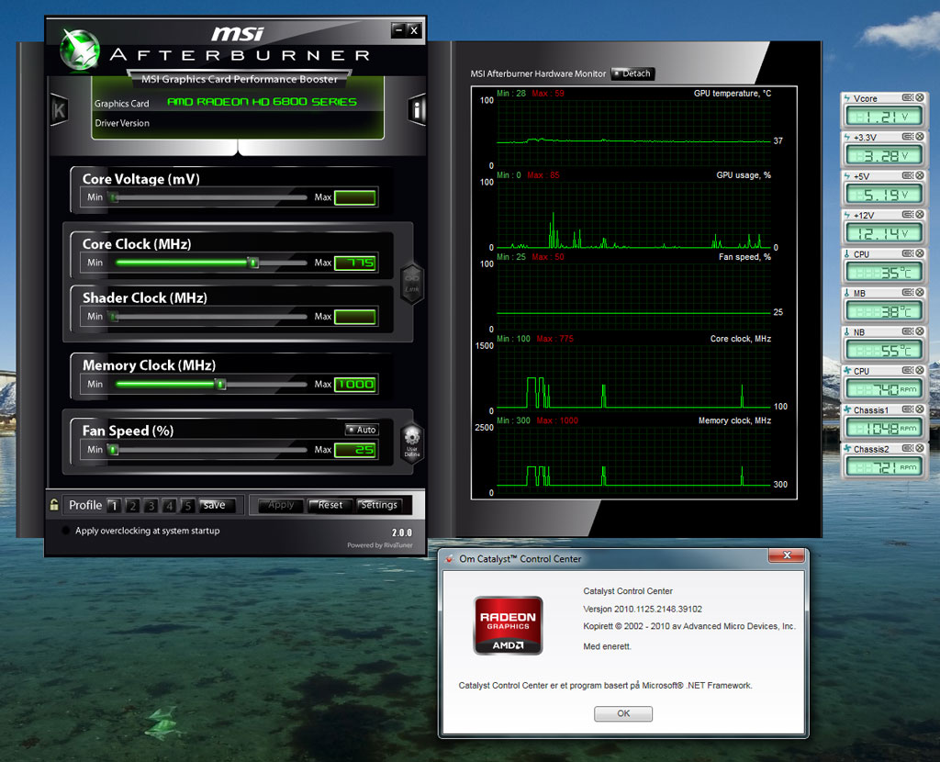
Task: Close the CPU temperature gadget
Action: [920, 253]
